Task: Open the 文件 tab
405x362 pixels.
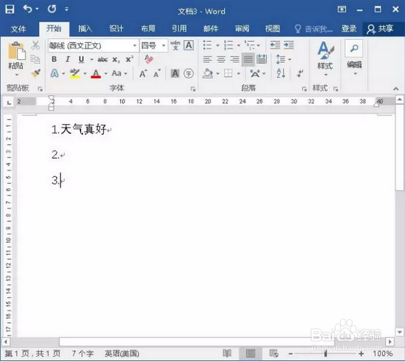Action: tap(18, 29)
